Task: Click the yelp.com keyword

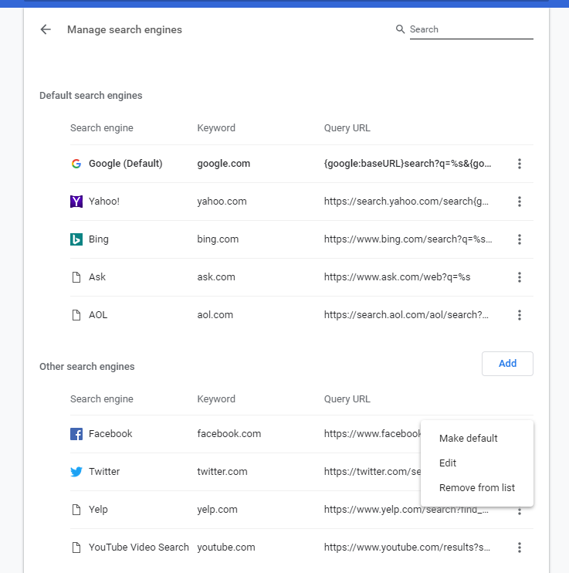Action: (218, 510)
